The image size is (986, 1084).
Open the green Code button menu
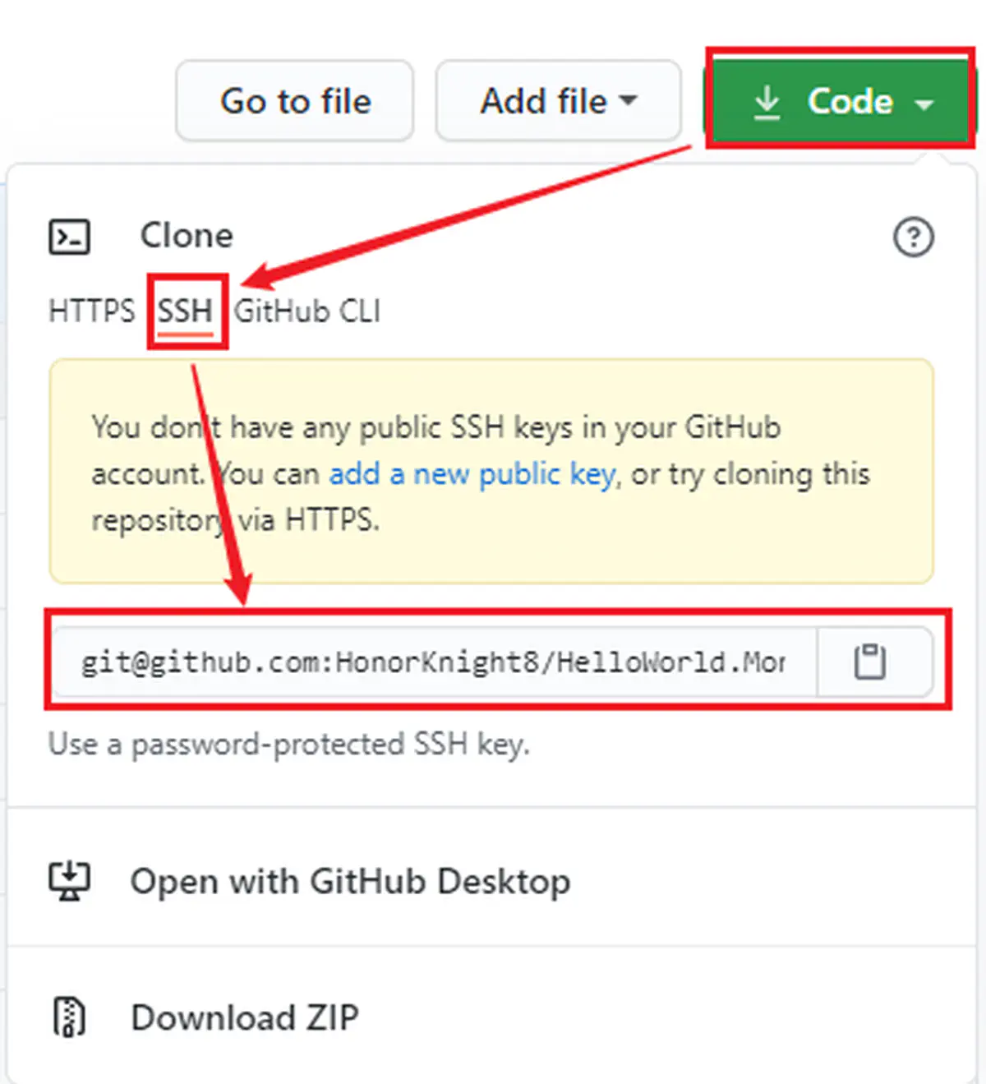(839, 101)
